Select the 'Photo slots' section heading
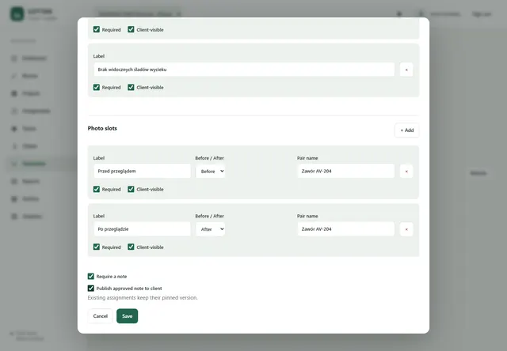This screenshot has height=351, width=507. (102, 128)
